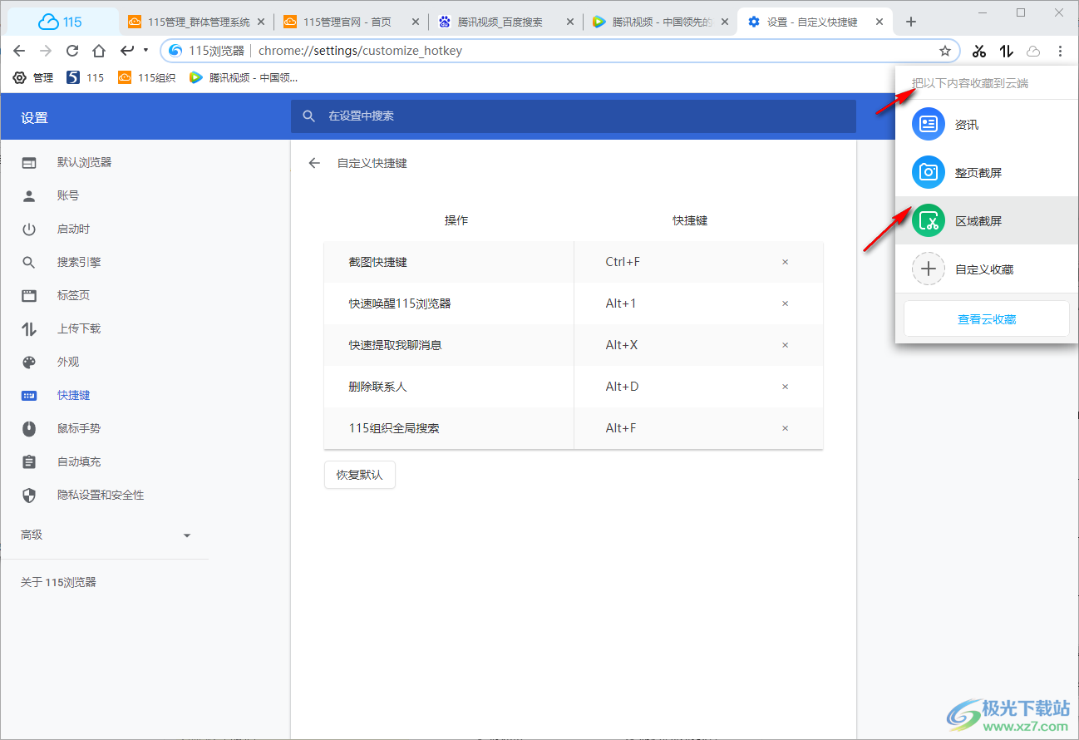Image resolution: width=1079 pixels, height=740 pixels.
Task: Go back from 自定义快捷键 page
Action: pyautogui.click(x=314, y=163)
